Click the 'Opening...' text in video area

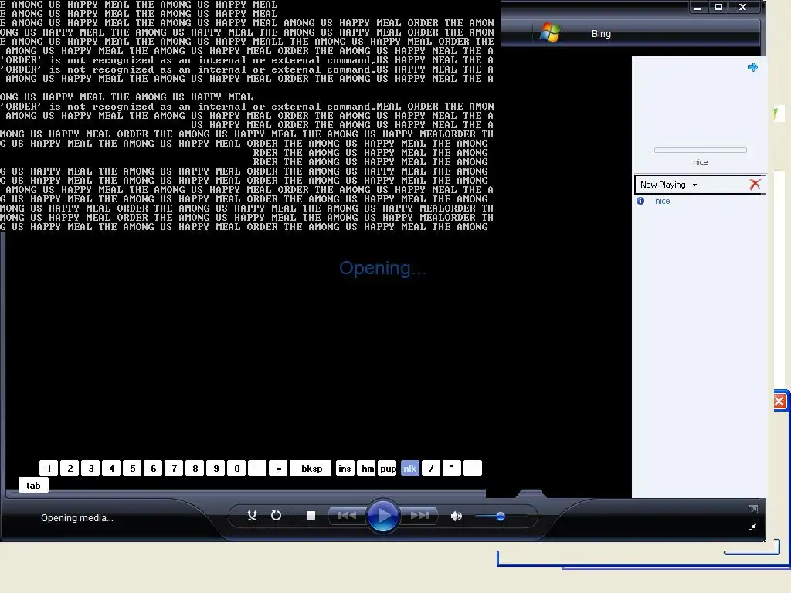[x=383, y=268]
